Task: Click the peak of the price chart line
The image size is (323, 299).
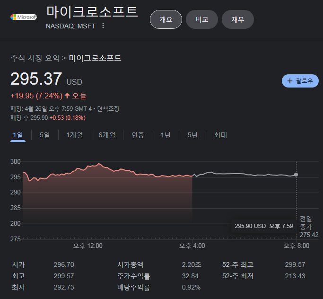Action: pyautogui.click(x=99, y=164)
